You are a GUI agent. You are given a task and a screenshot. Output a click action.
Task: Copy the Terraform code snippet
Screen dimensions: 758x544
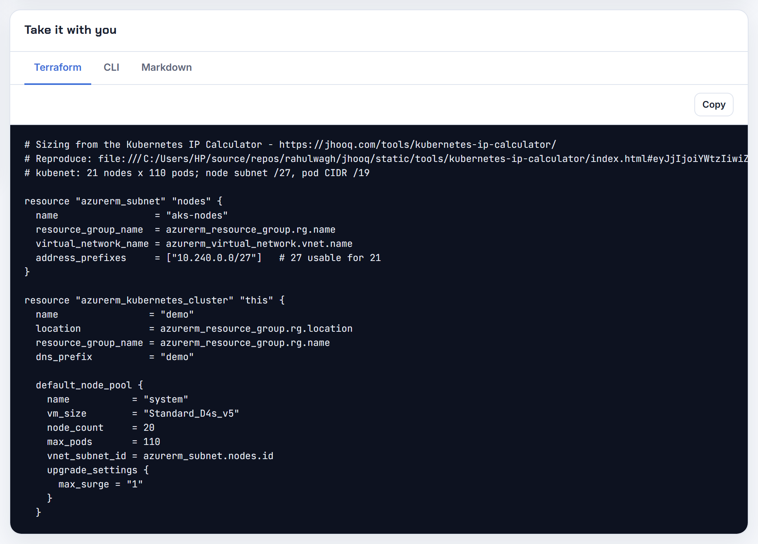[714, 105]
